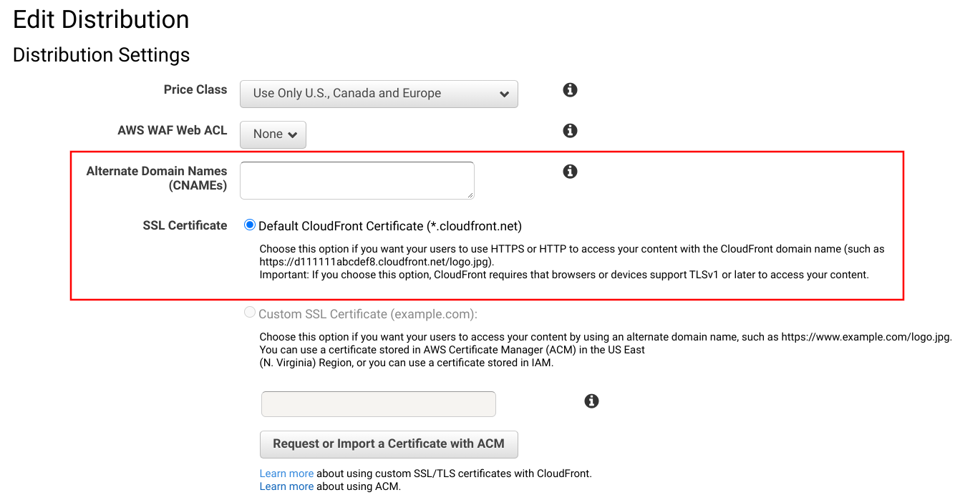Expand the AWS WAF Web ACL None dropdown
This screenshot has height=500, width=960.
click(x=273, y=134)
